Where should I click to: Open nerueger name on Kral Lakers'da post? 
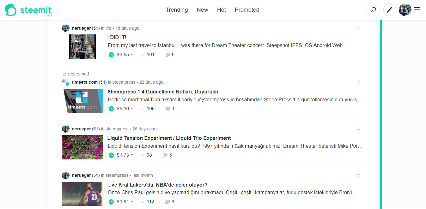[81, 175]
